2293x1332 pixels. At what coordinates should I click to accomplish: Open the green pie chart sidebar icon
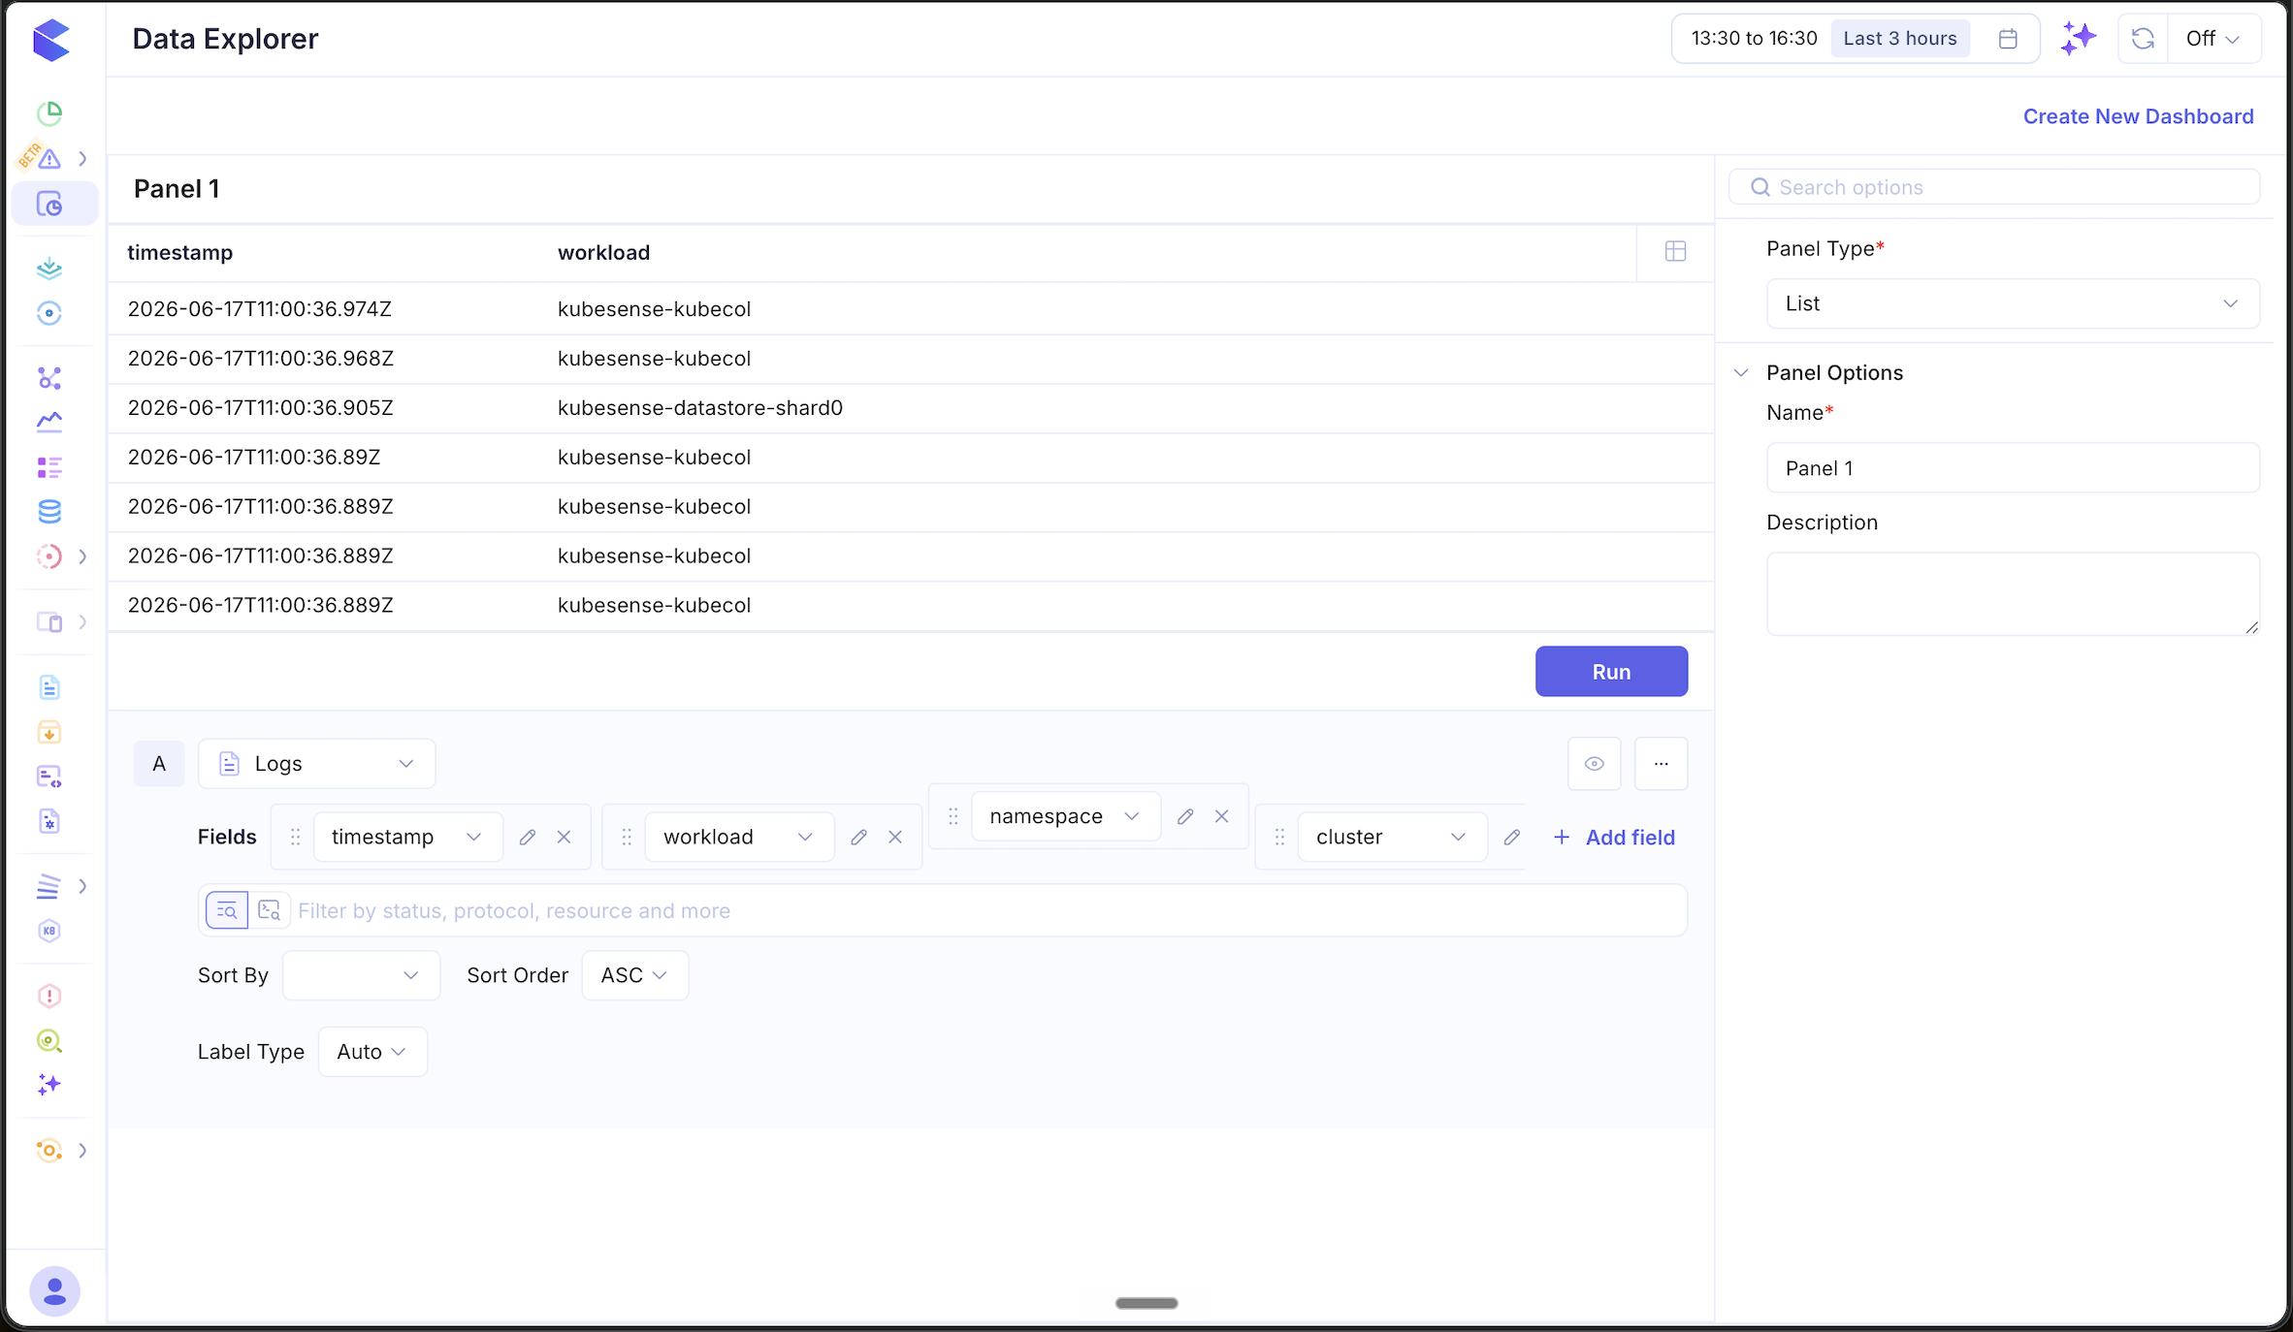(x=49, y=113)
